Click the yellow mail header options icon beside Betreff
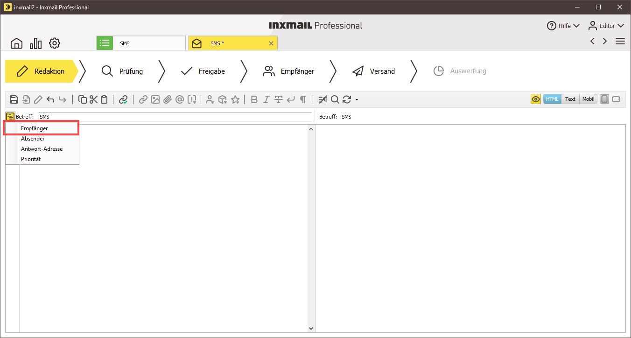The height and width of the screenshot is (338, 631). pyautogui.click(x=10, y=116)
